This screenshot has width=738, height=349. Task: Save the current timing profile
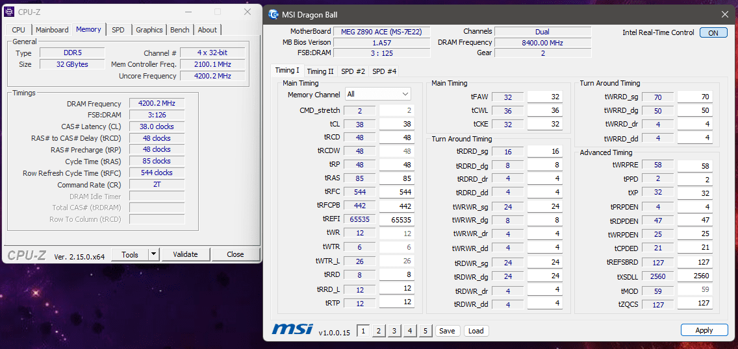click(x=447, y=331)
